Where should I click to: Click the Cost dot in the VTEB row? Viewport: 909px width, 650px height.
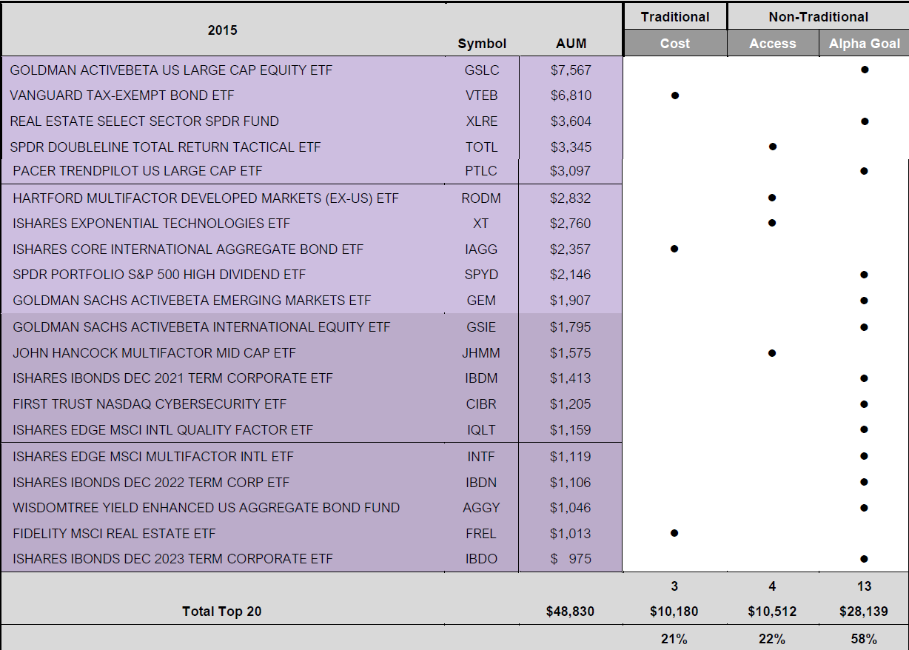point(674,96)
